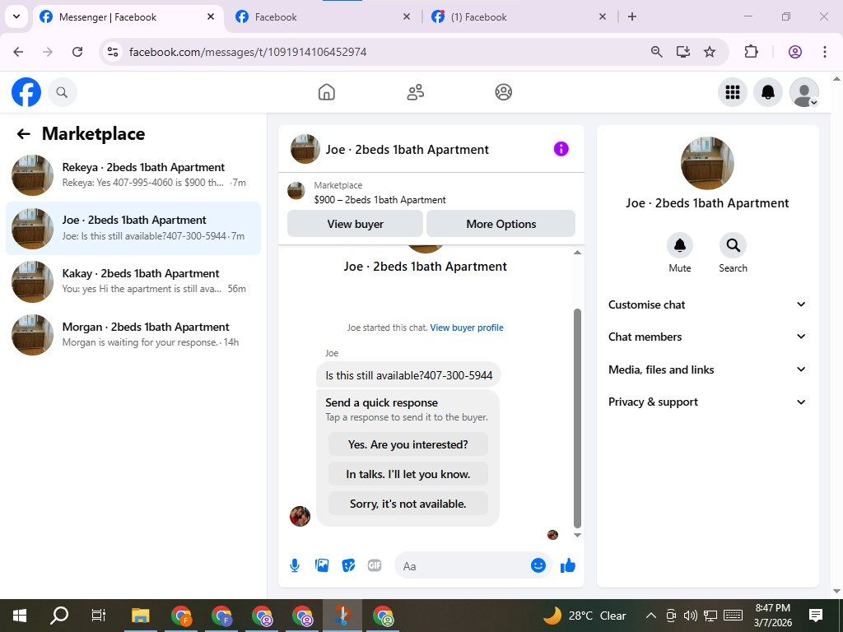Expand Chat members section
This screenshot has height=632, width=843.
pos(707,337)
